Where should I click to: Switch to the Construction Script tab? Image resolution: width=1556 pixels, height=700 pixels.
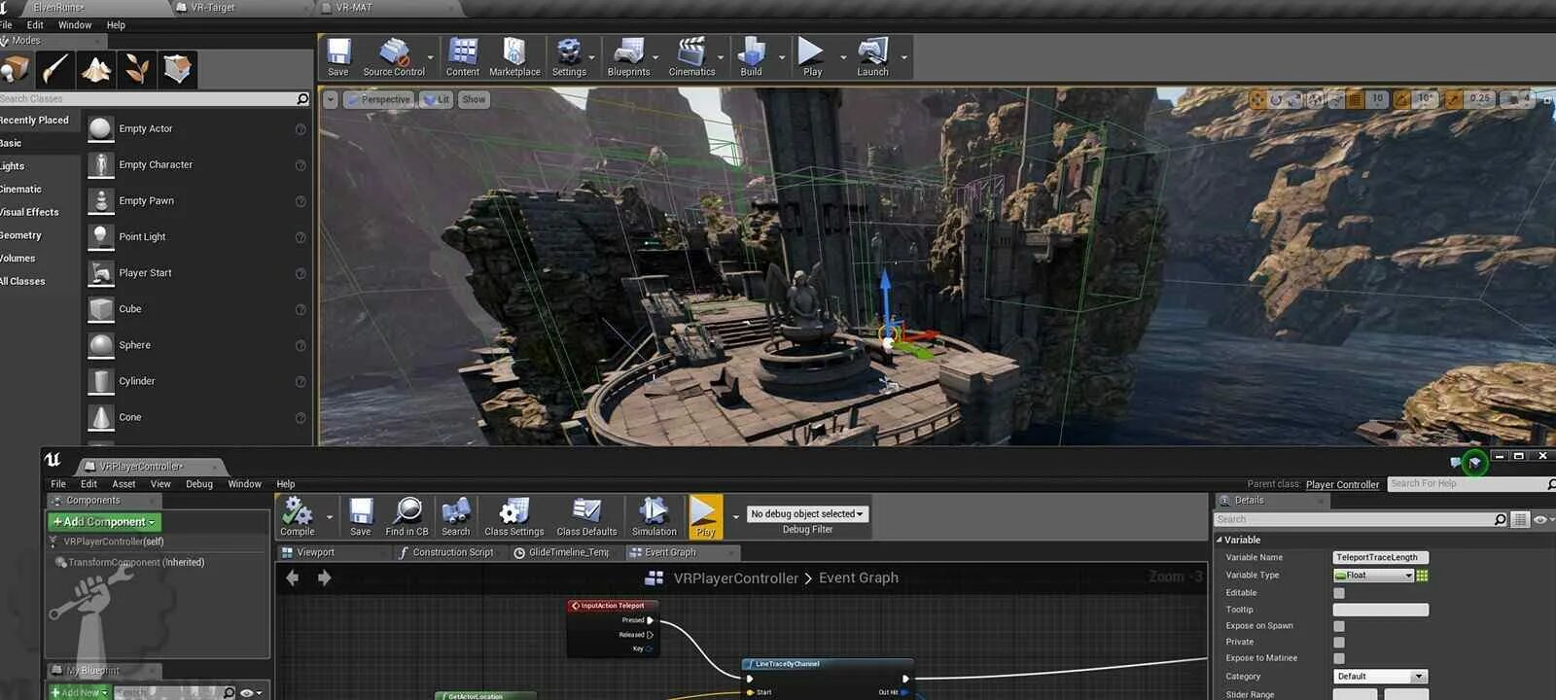(x=452, y=552)
